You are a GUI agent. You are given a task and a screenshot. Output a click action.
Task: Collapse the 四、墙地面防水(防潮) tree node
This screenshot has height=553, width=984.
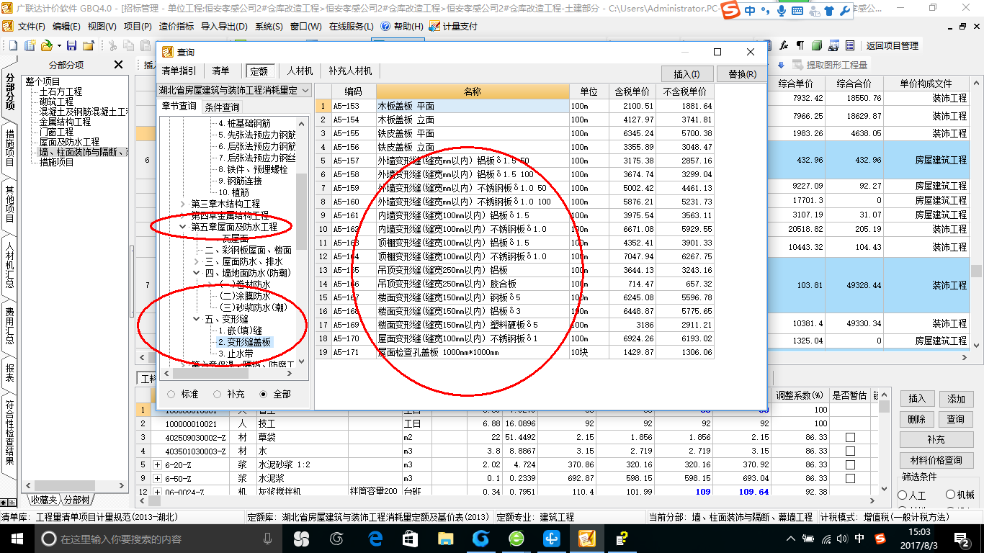pos(196,273)
